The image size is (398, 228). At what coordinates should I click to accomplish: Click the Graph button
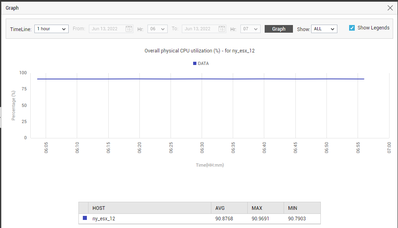point(279,29)
